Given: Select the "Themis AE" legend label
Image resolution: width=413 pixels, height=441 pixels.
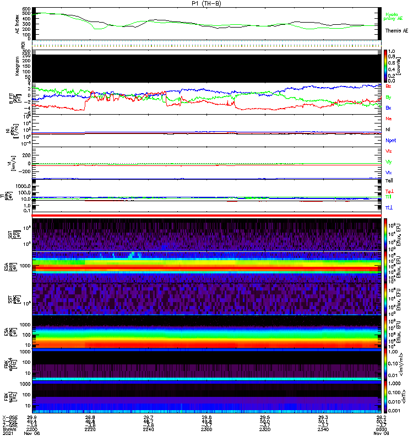Looking at the screenshot, I should [396, 31].
